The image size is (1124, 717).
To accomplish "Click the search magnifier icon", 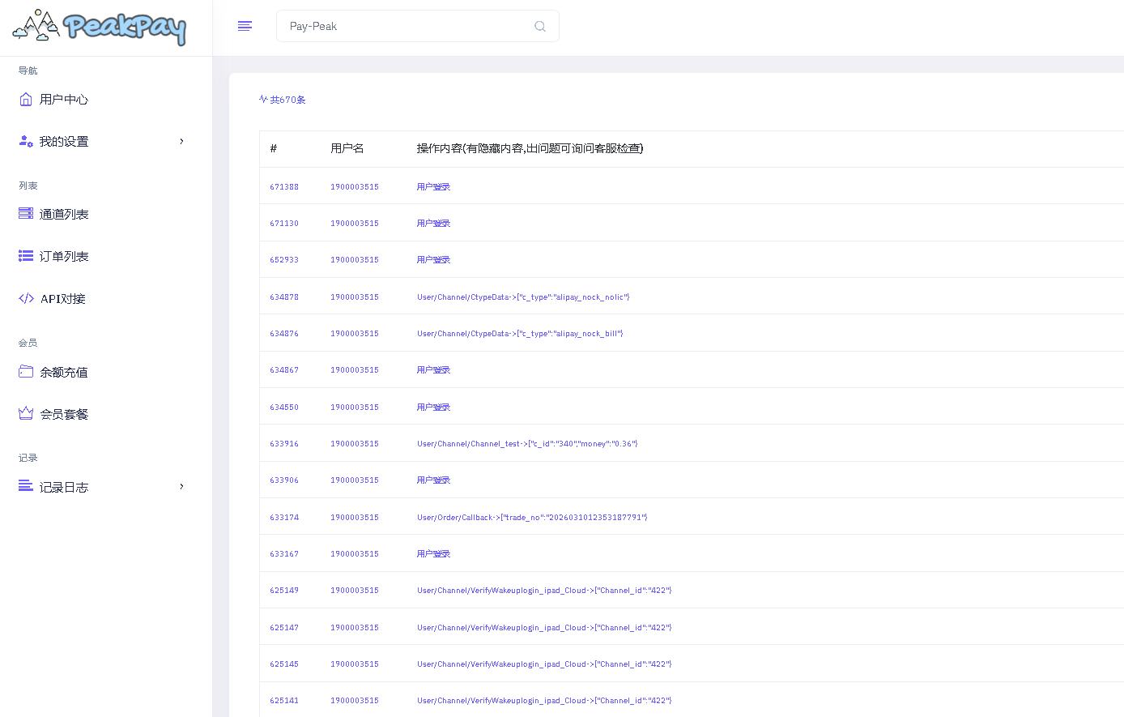I will (540, 27).
